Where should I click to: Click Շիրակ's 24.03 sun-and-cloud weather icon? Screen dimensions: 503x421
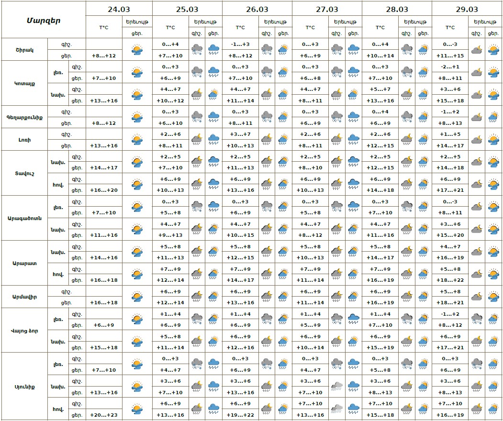click(x=137, y=50)
